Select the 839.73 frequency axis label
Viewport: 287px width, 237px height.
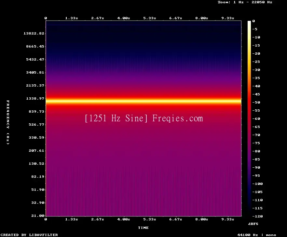[x=36, y=111]
